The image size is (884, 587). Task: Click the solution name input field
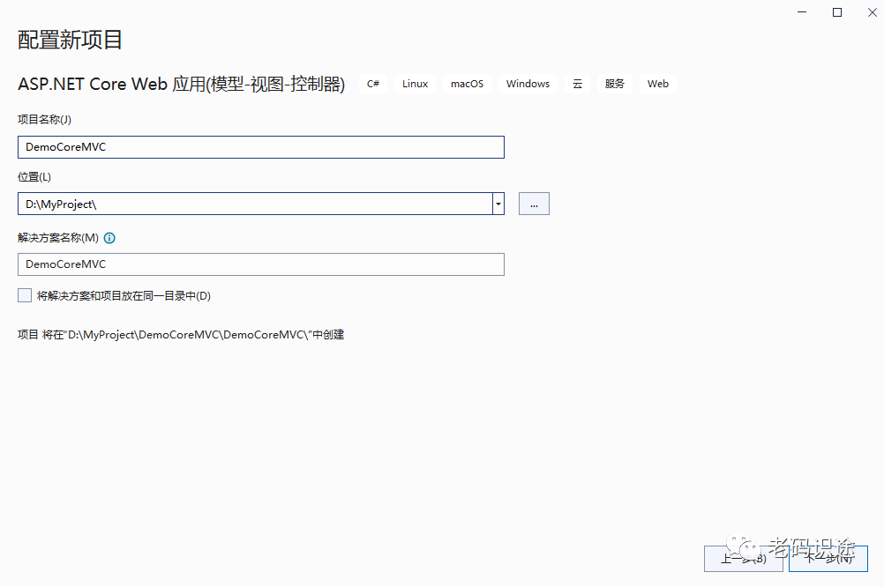coord(260,264)
